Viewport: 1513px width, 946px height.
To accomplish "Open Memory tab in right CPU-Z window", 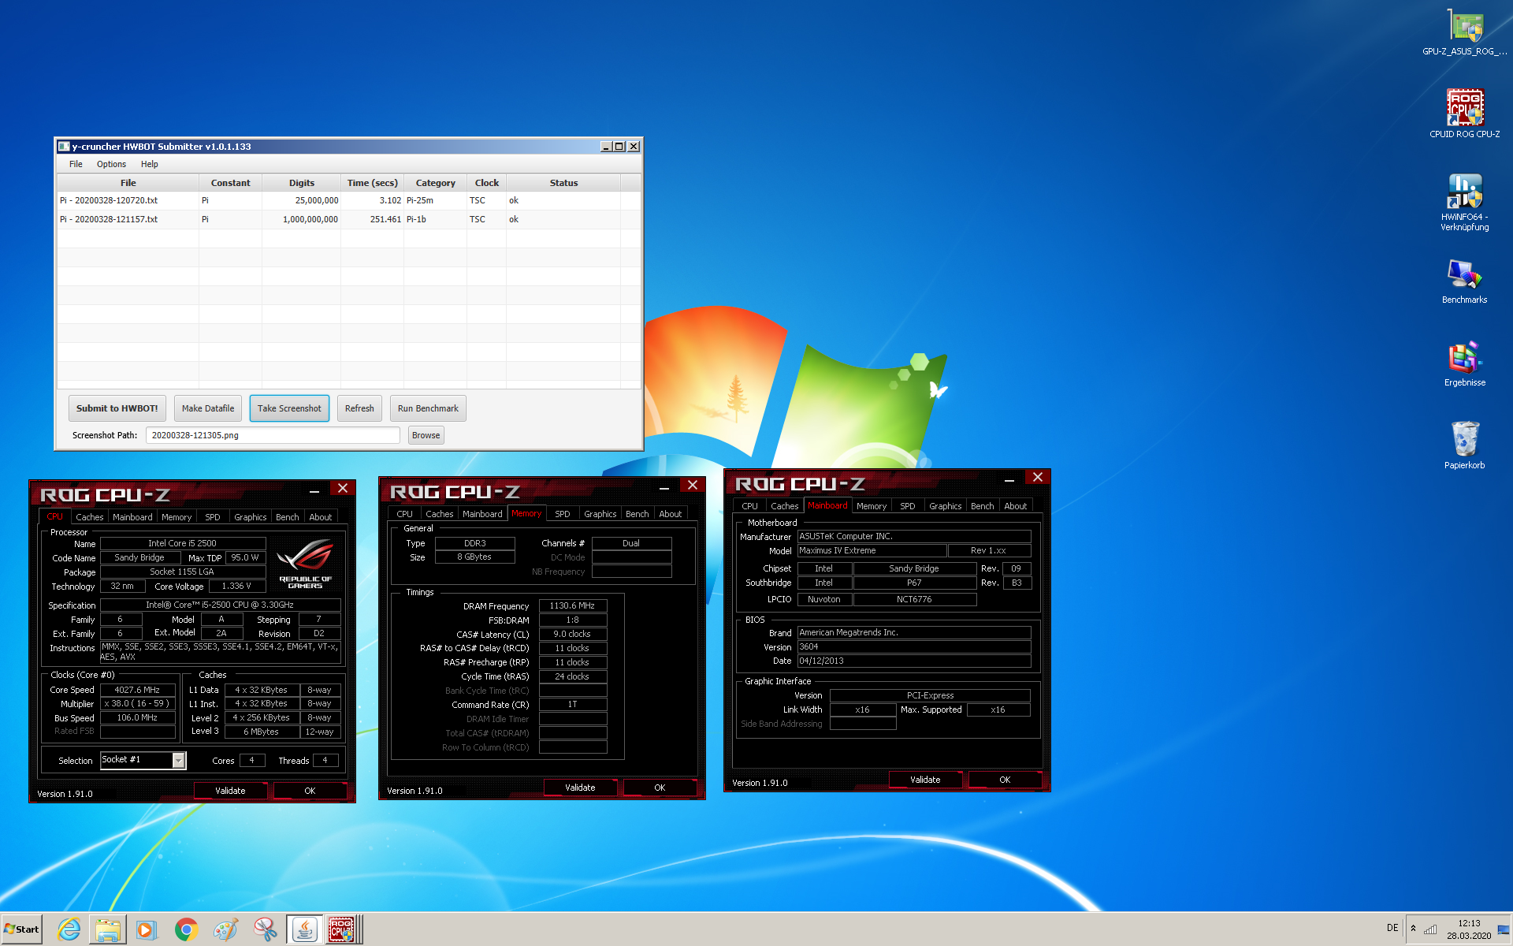I will click(872, 506).
